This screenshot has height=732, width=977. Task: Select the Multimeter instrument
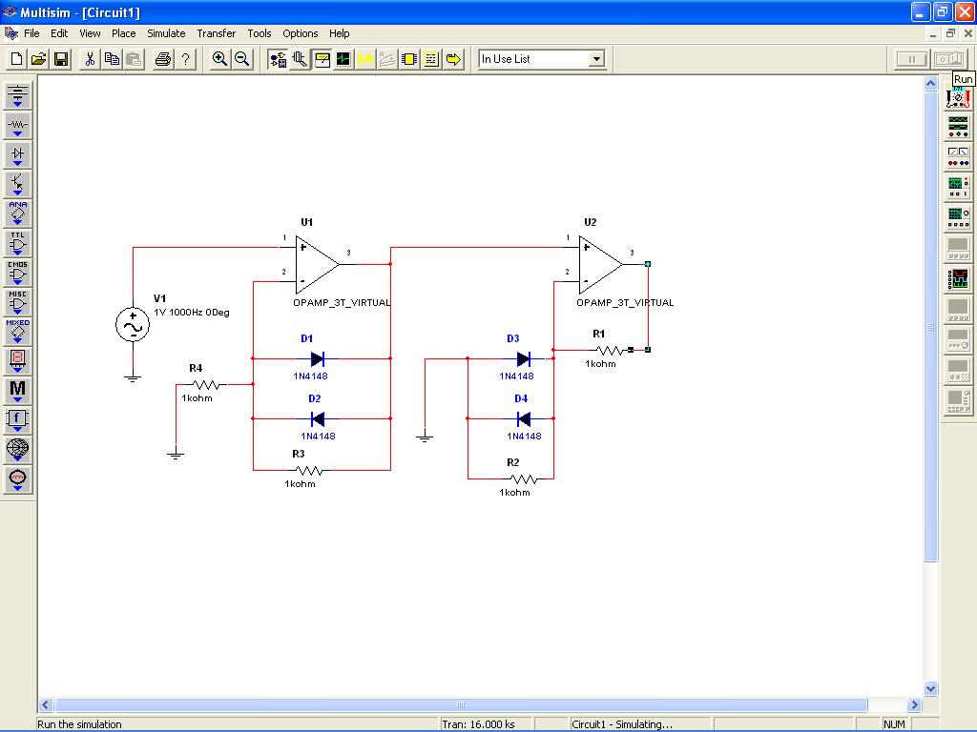tap(958, 98)
